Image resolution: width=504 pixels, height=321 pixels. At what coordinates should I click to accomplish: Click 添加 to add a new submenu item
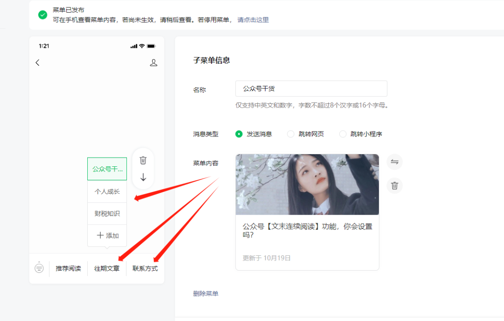pyautogui.click(x=107, y=235)
